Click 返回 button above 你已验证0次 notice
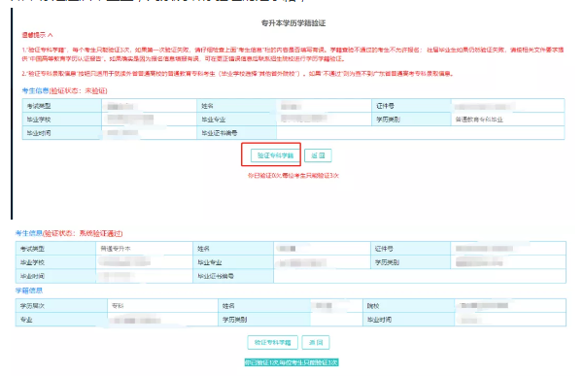Image resolution: width=584 pixels, height=376 pixels. pos(318,155)
